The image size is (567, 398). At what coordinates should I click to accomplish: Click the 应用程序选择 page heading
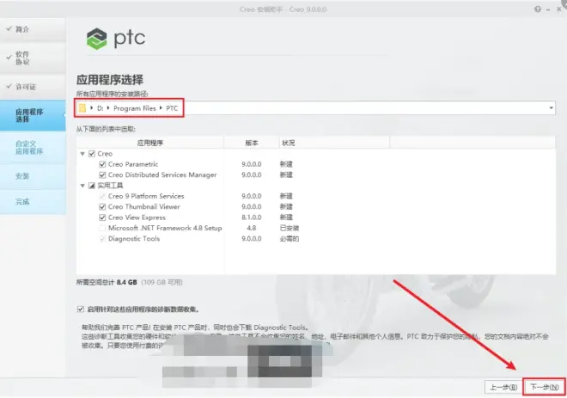pos(110,80)
